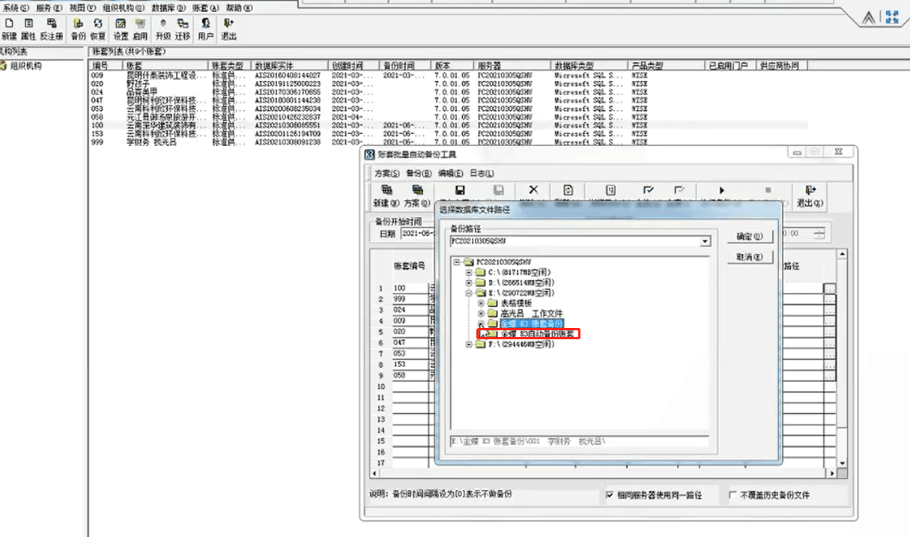Image resolution: width=910 pixels, height=537 pixels.
Task: Click the 迁移 migrate toolbar icon
Action: pos(183,28)
